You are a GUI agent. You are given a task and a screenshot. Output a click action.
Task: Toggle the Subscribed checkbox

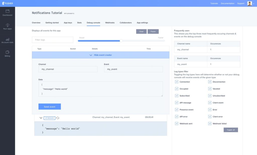click(176, 96)
